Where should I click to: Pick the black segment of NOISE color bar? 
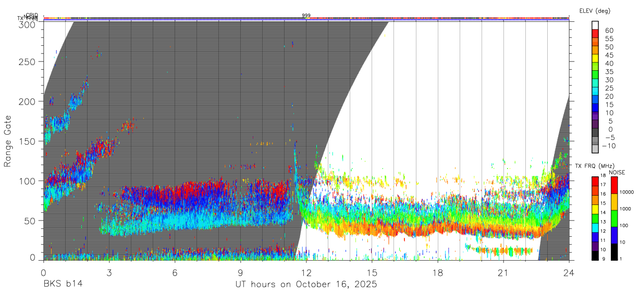click(614, 252)
